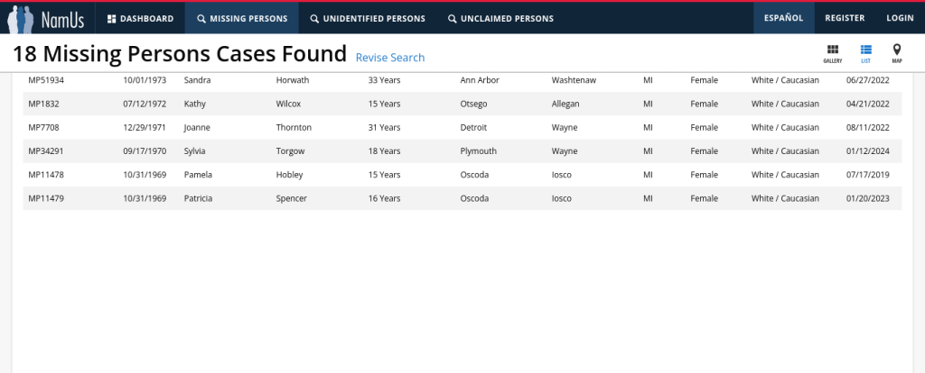Click the Revise Search link
Viewport: 925px width, 373px height.
(390, 58)
